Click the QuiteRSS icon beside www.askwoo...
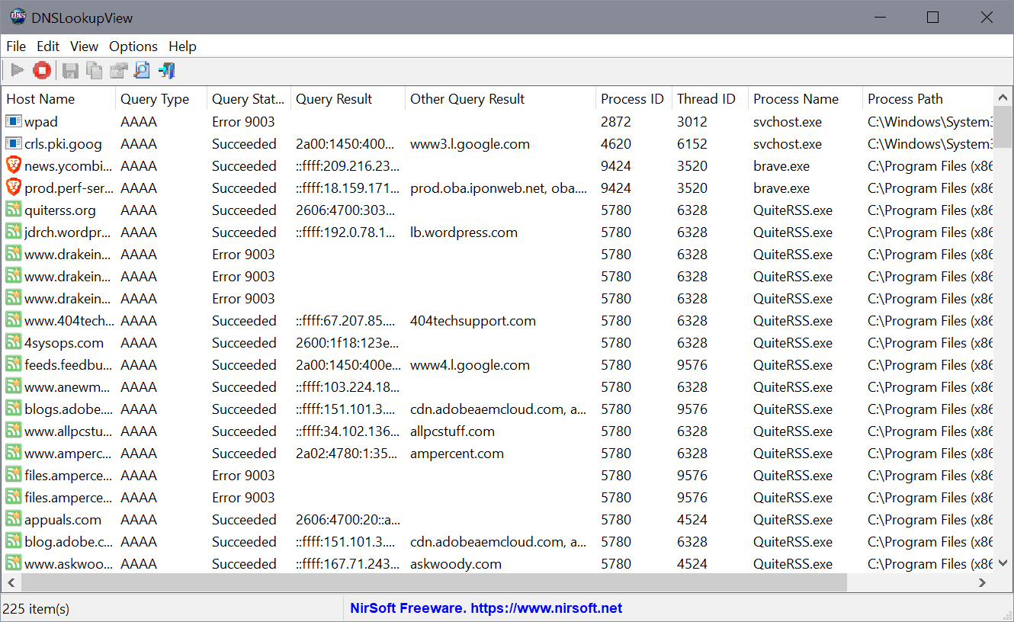The image size is (1014, 622). [x=13, y=563]
